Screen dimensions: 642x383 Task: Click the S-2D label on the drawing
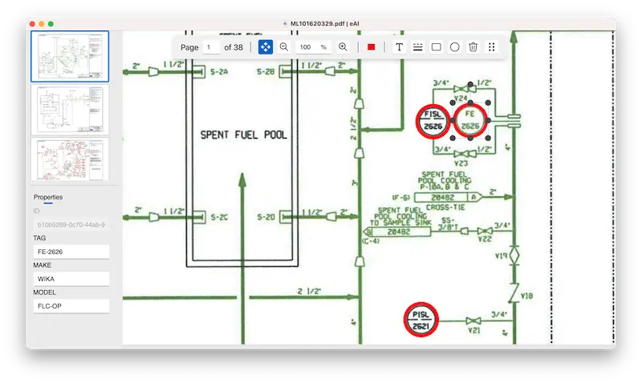tap(266, 217)
